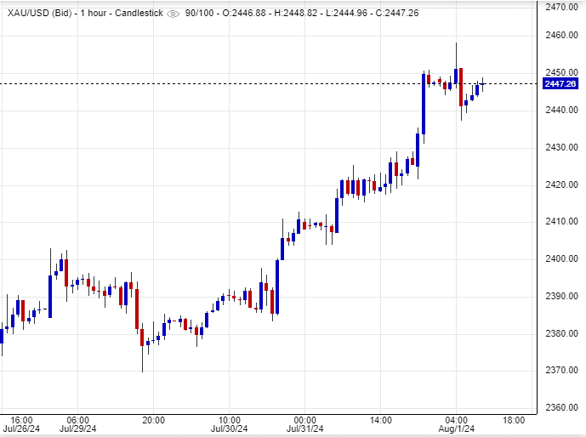Click the red candle with wick near 2458
Viewport: 586px width, 437px height.
click(x=460, y=87)
